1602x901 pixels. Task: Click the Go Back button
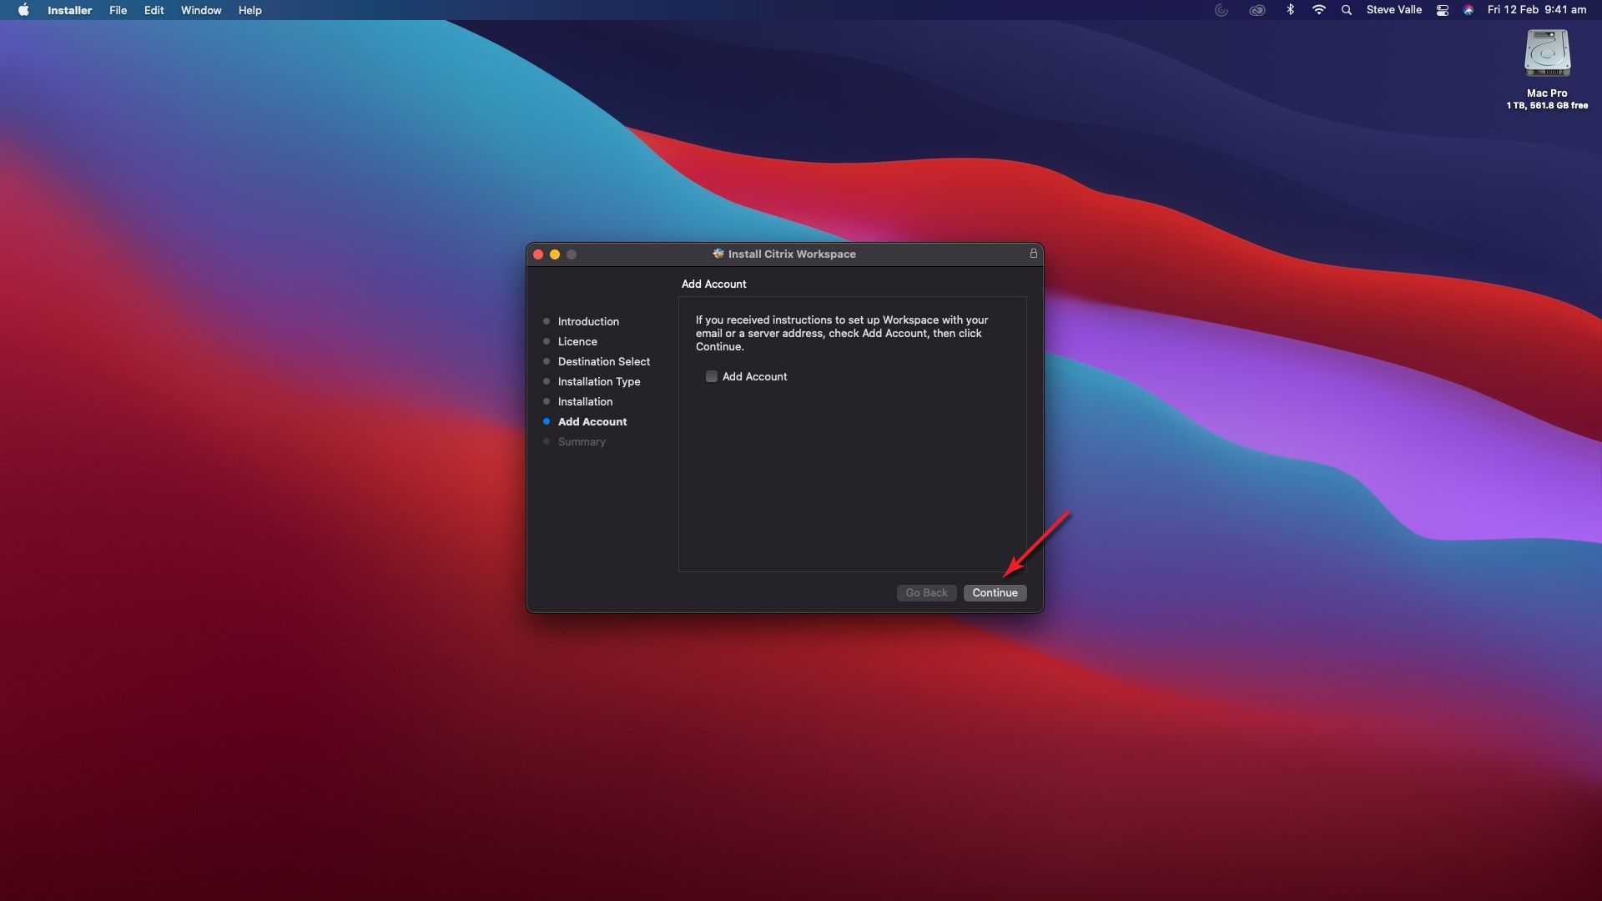click(x=926, y=592)
